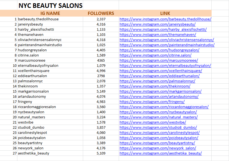The height and width of the screenshot is (161, 229).
Task: Select the followers cell showing 5,109
Action: [x=101, y=153]
